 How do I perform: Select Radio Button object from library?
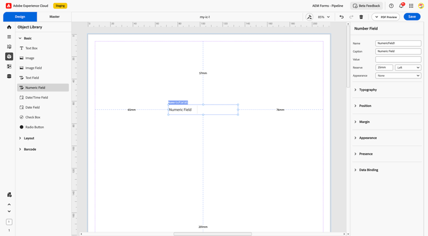coord(43,127)
